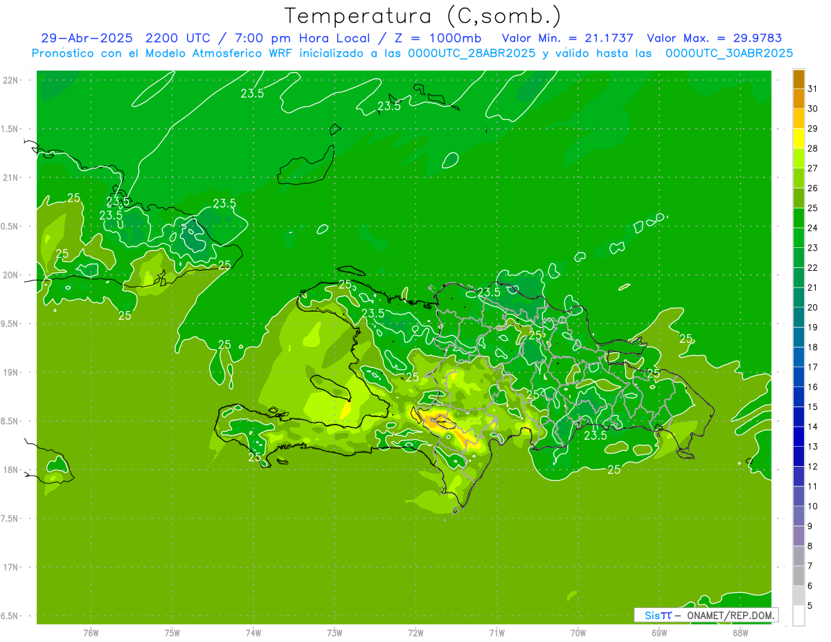This screenshot has width=831, height=642.
Task: Click the "Z = 1000mb" pressure level text
Action: pyautogui.click(x=440, y=38)
